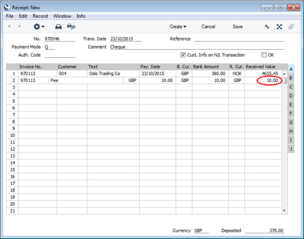Switch to flip B tab
304x239 pixels.
pyautogui.click(x=291, y=78)
